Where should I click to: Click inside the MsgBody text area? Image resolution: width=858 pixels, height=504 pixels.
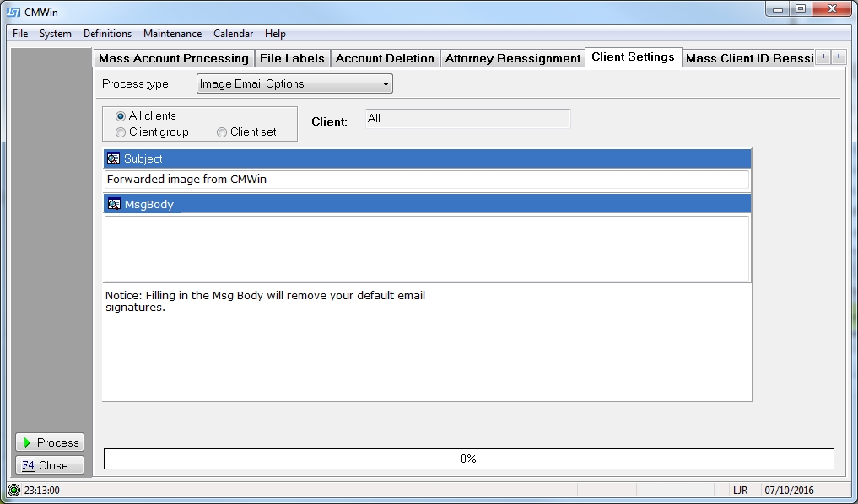[x=426, y=249]
